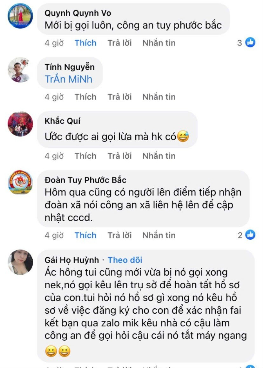Click the 4 giờ timestamp under Khắc Quí's comment

click(54, 156)
